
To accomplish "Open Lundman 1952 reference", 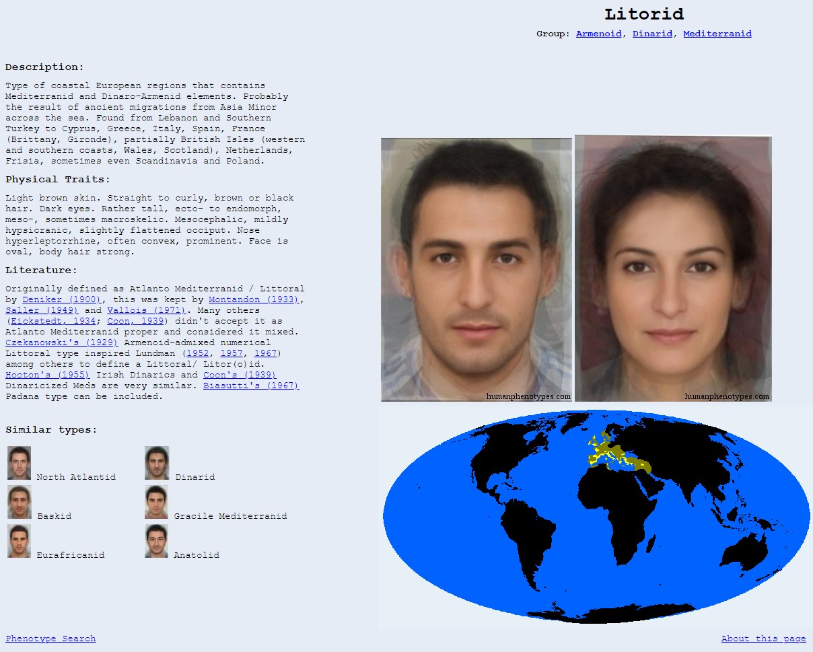I will pyautogui.click(x=198, y=353).
